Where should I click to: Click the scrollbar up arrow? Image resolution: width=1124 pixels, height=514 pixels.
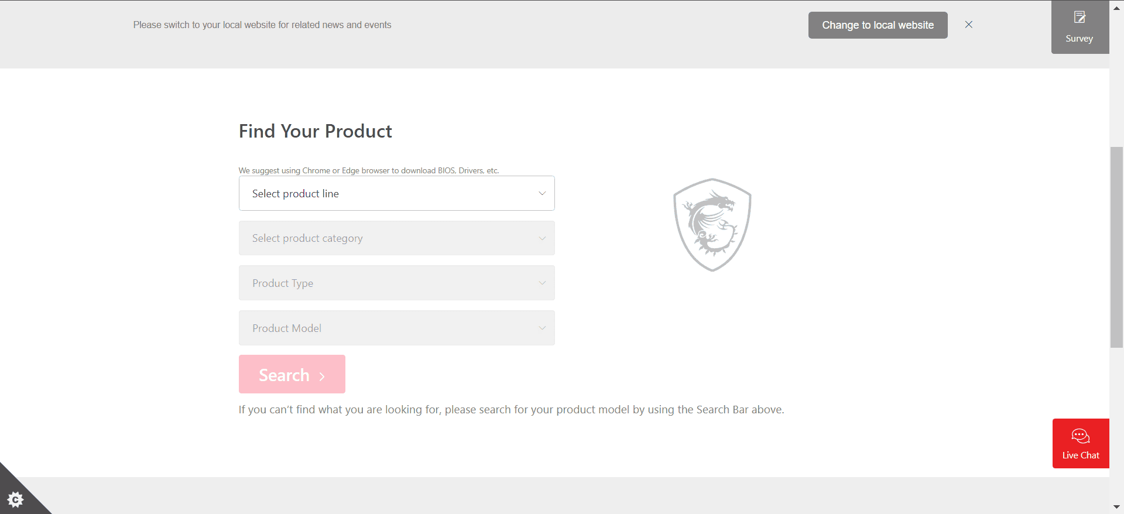[x=1116, y=8]
